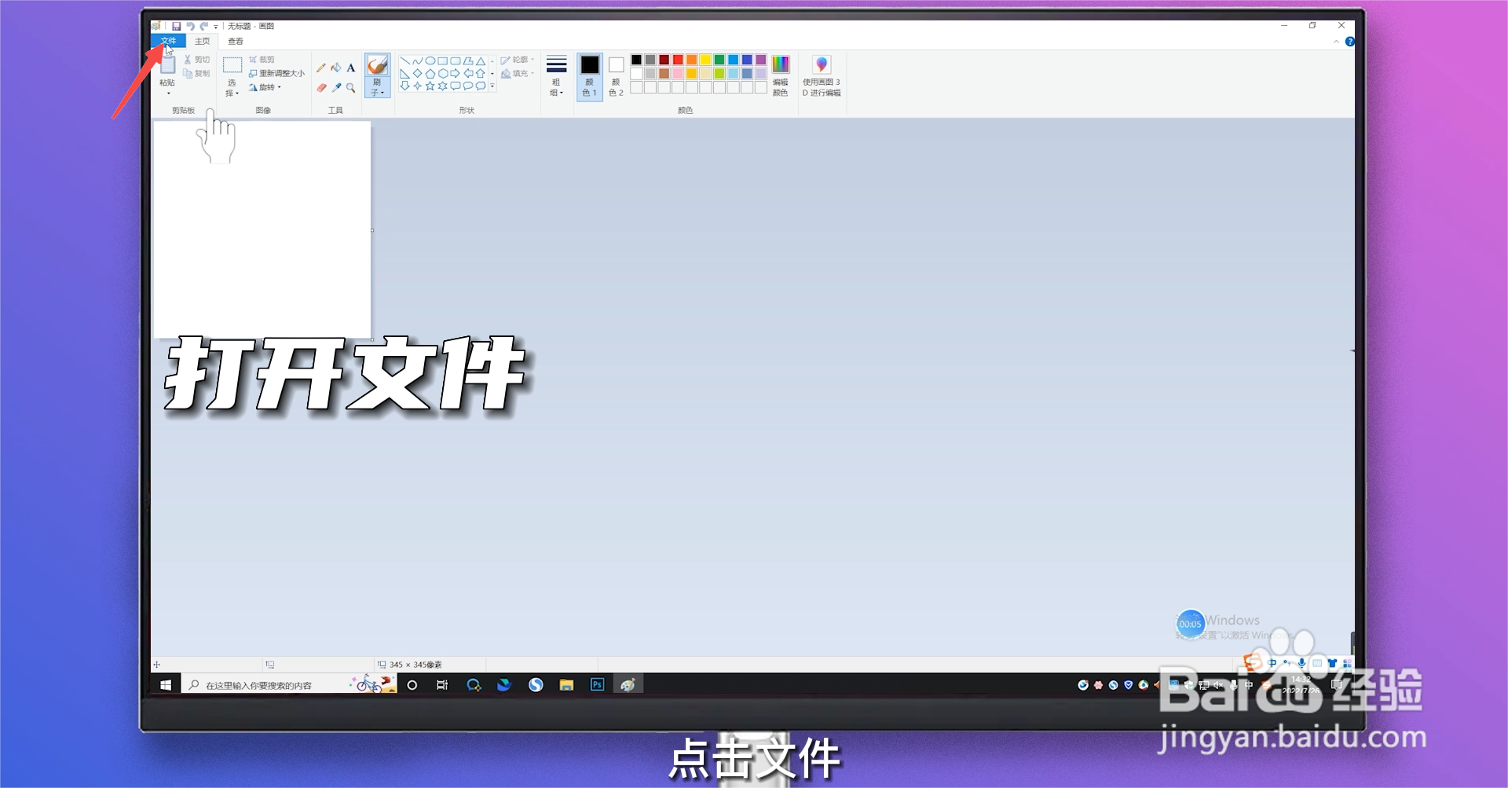The width and height of the screenshot is (1508, 788).
Task: Select the Curve shape
Action: 417,60
